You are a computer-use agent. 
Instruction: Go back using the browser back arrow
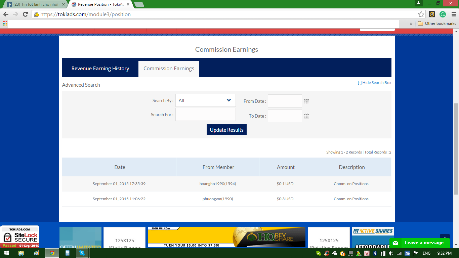(6, 14)
